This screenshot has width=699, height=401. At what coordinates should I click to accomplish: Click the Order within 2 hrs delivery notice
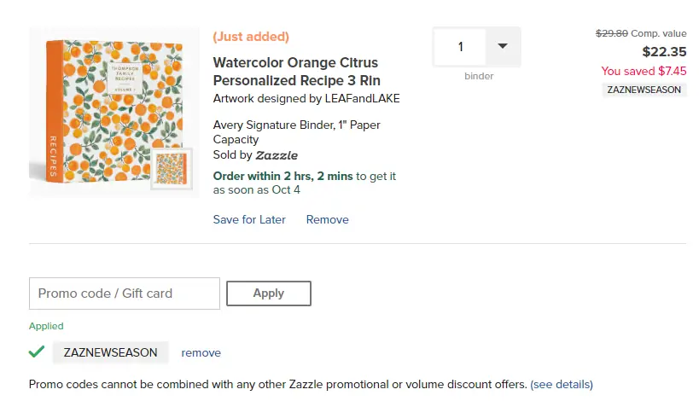304,183
